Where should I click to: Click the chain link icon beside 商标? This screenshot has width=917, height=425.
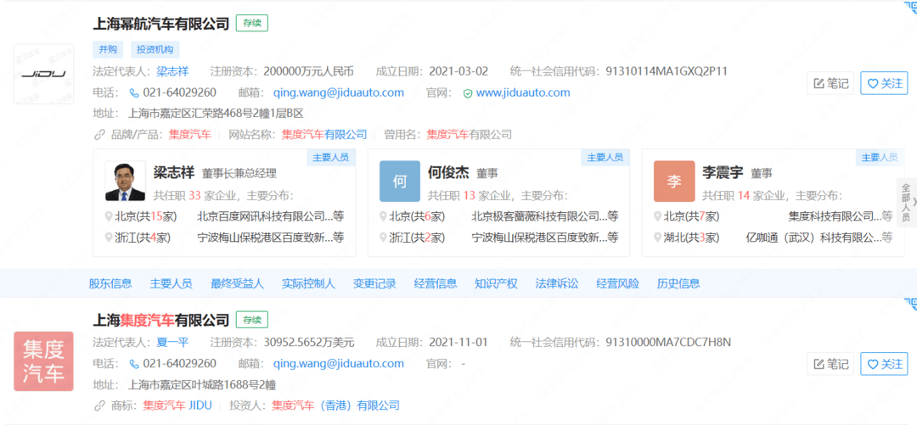(x=98, y=405)
